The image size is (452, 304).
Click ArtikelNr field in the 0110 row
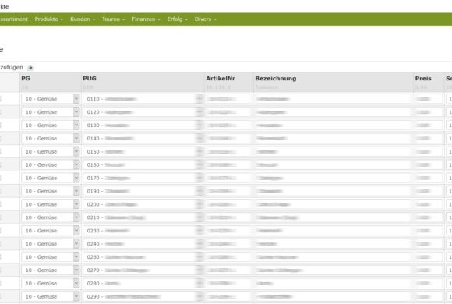point(228,99)
